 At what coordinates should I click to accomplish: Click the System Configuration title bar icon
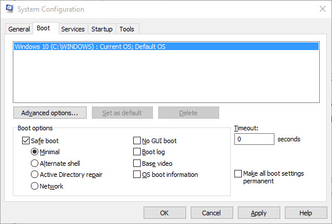point(9,9)
